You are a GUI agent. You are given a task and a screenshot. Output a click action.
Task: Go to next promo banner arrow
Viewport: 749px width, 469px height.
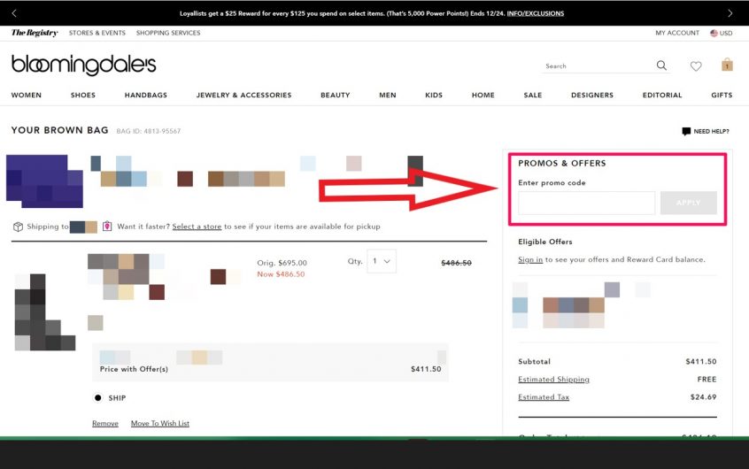coord(730,13)
